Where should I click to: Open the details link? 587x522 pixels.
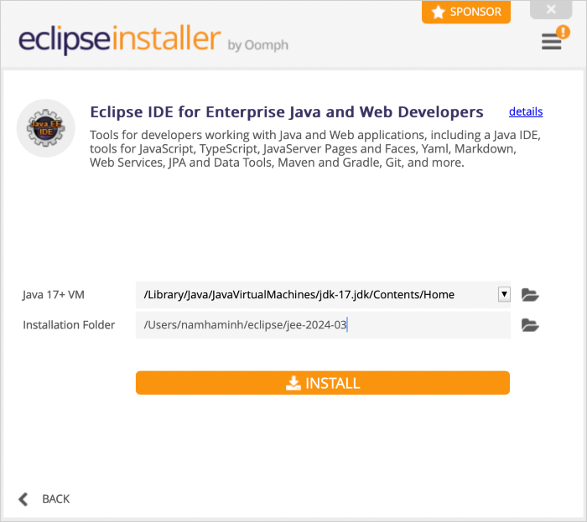pos(526,111)
